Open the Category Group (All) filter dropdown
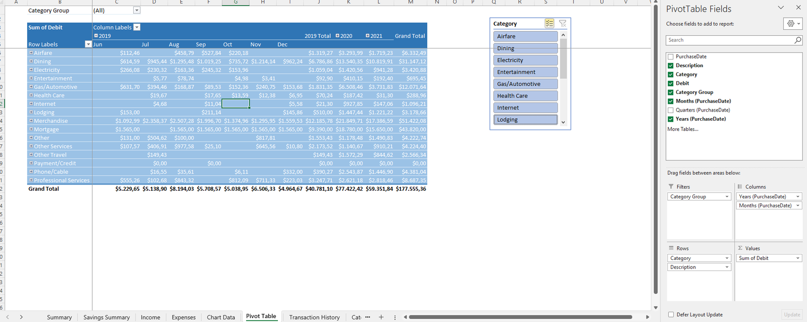The width and height of the screenshot is (807, 322). (137, 10)
